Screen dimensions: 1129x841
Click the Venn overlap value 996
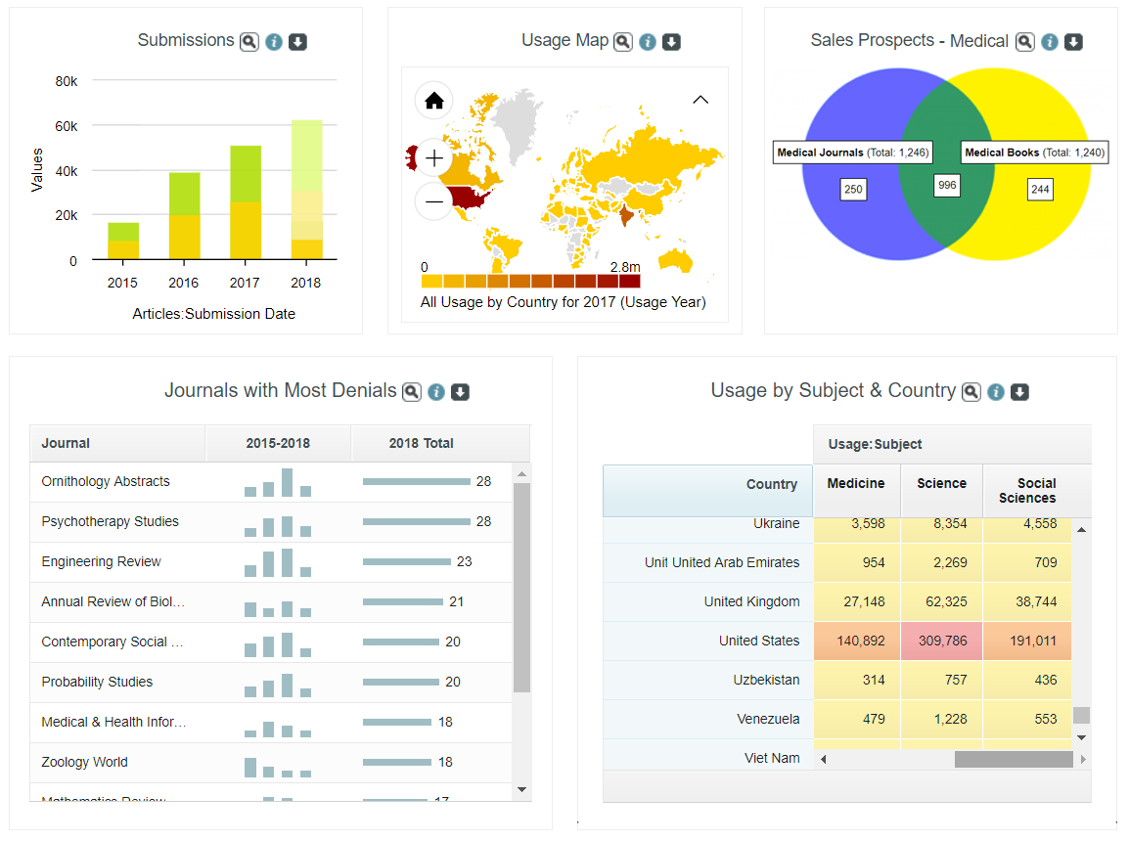coord(946,186)
